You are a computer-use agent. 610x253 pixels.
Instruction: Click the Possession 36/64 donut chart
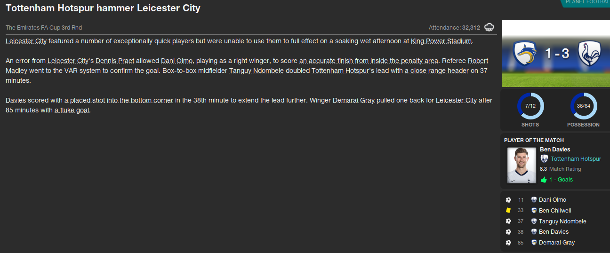coord(583,106)
